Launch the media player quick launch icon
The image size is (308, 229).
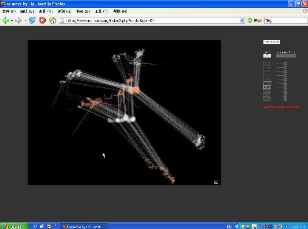(49, 226)
